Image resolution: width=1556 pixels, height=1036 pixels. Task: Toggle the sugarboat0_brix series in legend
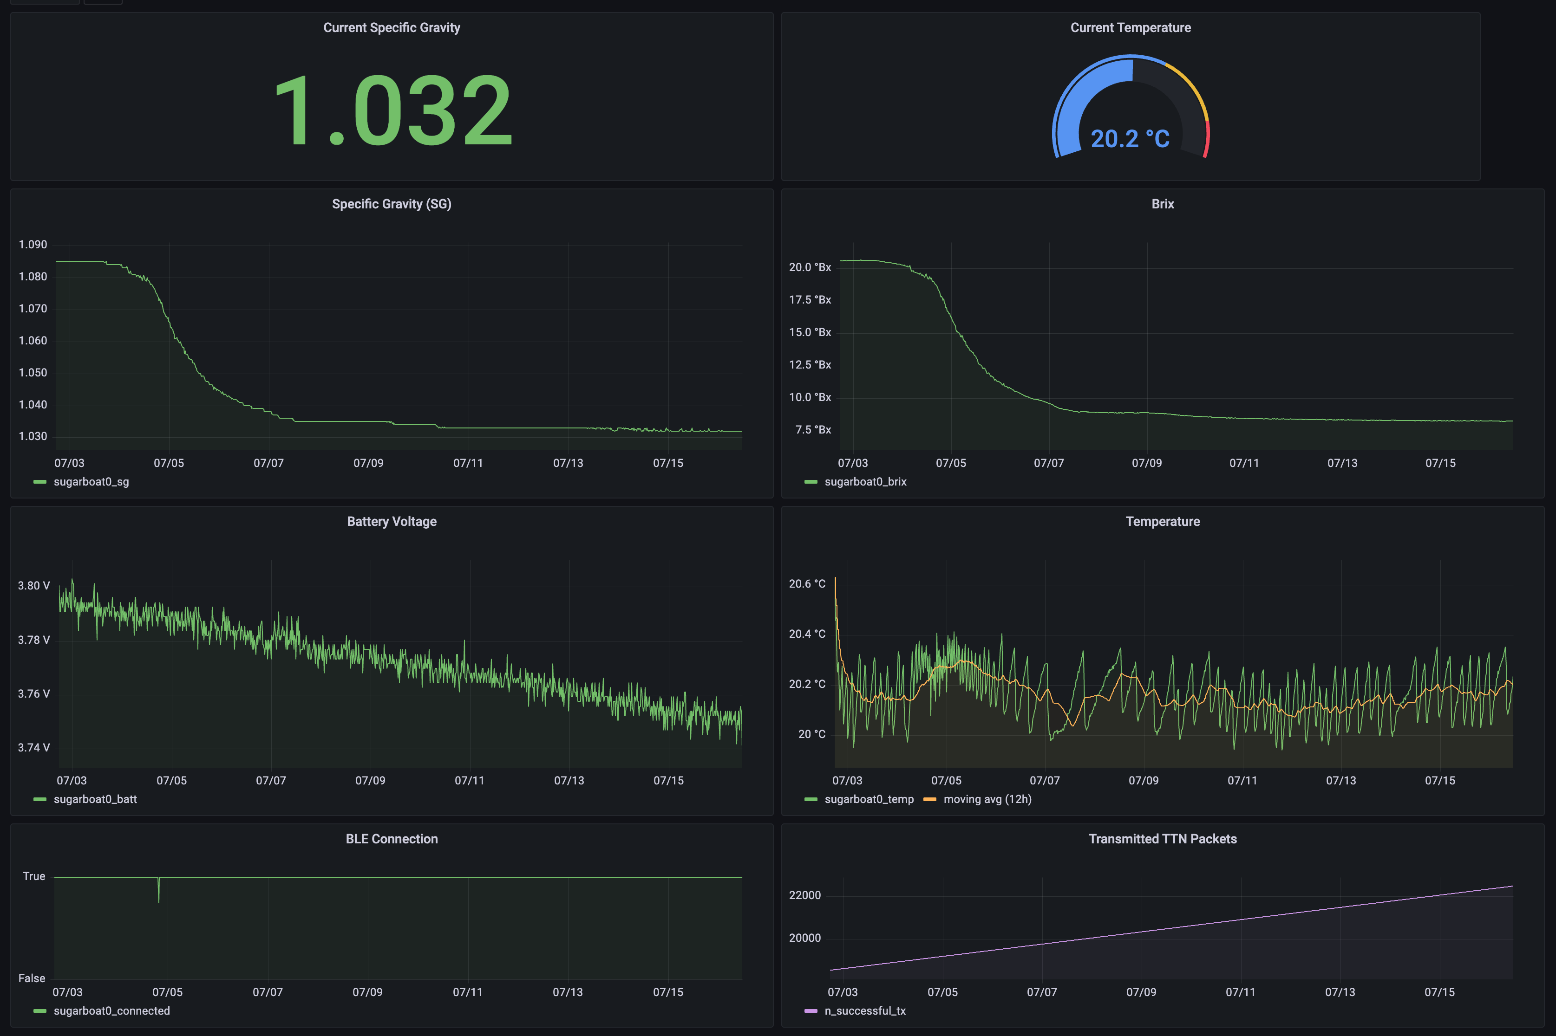[865, 482]
